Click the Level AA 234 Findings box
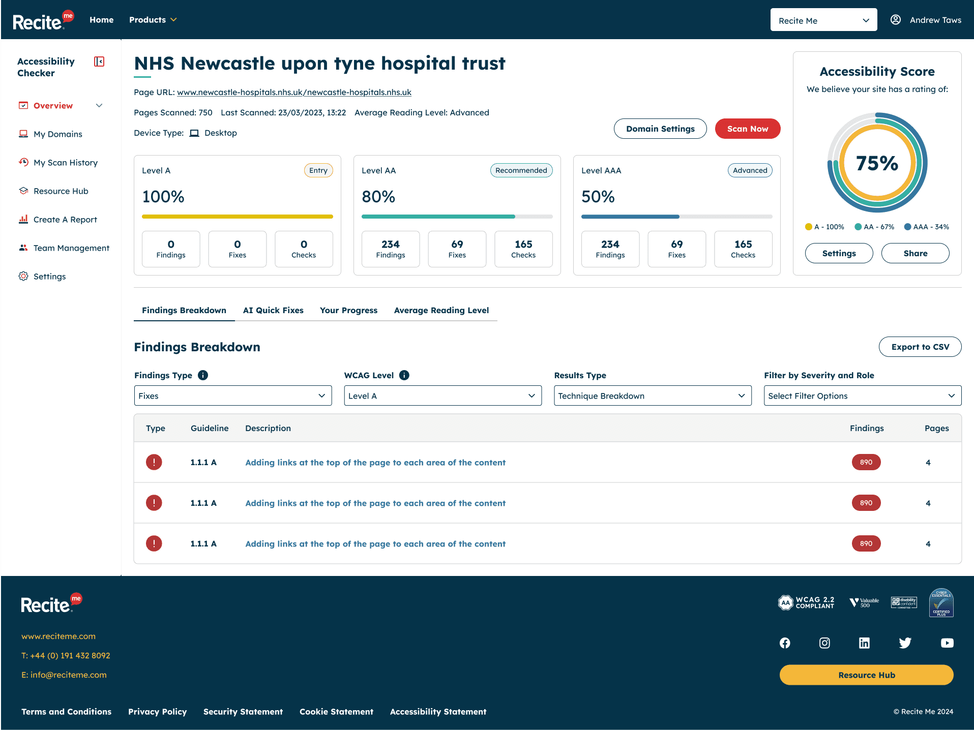 coord(391,249)
